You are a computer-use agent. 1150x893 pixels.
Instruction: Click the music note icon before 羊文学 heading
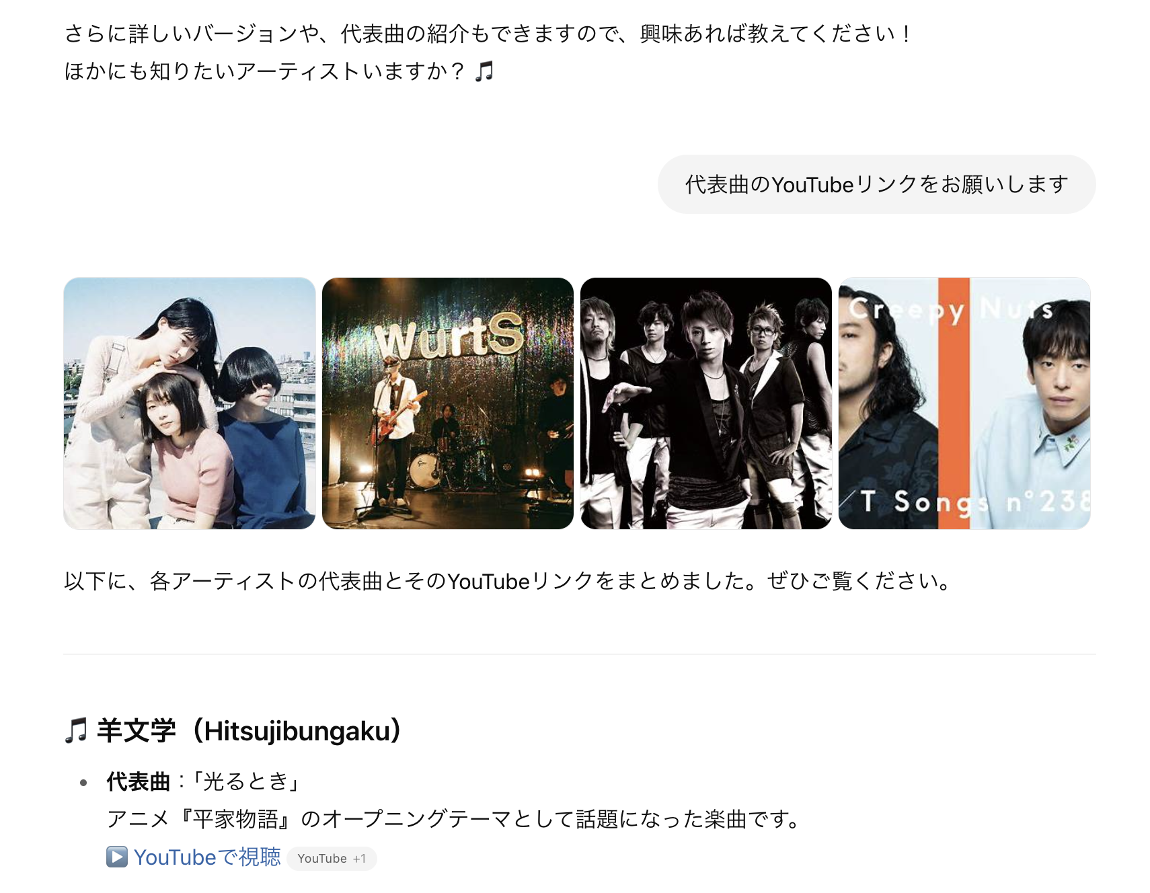[x=76, y=730]
